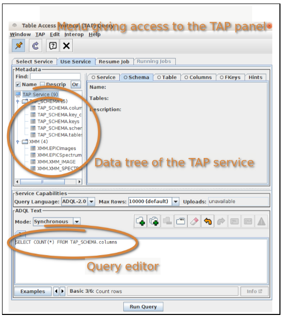Click the reload metadata icon
The image size is (284, 320).
coord(35,46)
